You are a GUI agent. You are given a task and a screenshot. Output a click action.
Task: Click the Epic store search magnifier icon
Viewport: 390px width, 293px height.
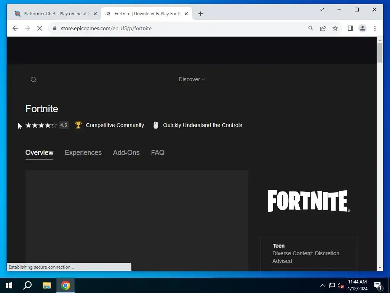point(34,79)
